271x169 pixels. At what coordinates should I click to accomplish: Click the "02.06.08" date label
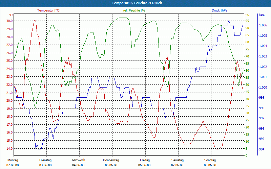[x=13, y=165]
